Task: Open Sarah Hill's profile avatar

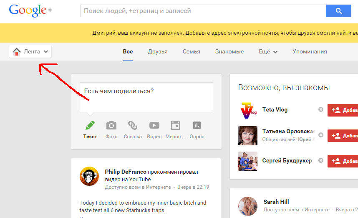Action: pyautogui.click(x=247, y=206)
